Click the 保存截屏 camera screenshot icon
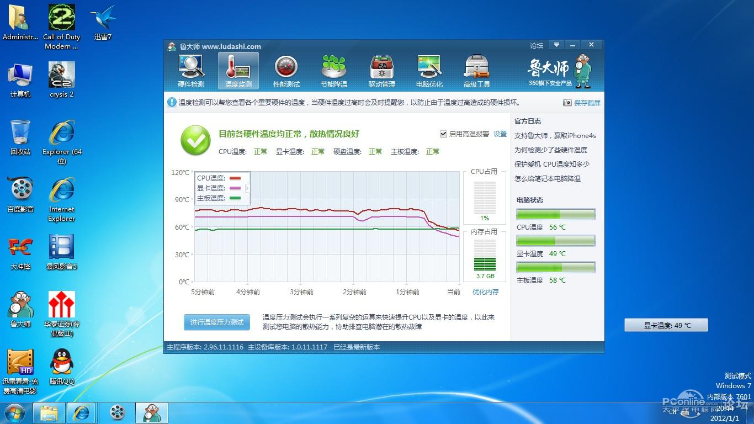 567,103
